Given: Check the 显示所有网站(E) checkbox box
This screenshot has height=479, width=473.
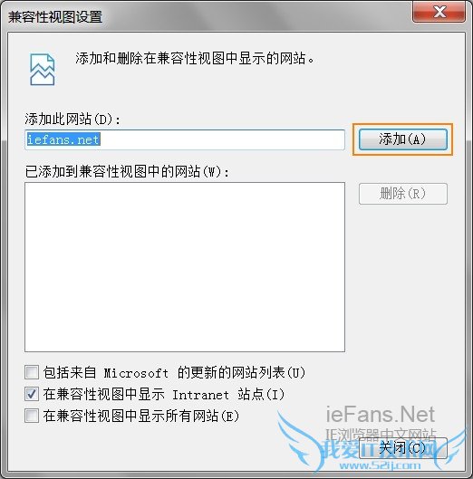Looking at the screenshot, I should pyautogui.click(x=32, y=416).
